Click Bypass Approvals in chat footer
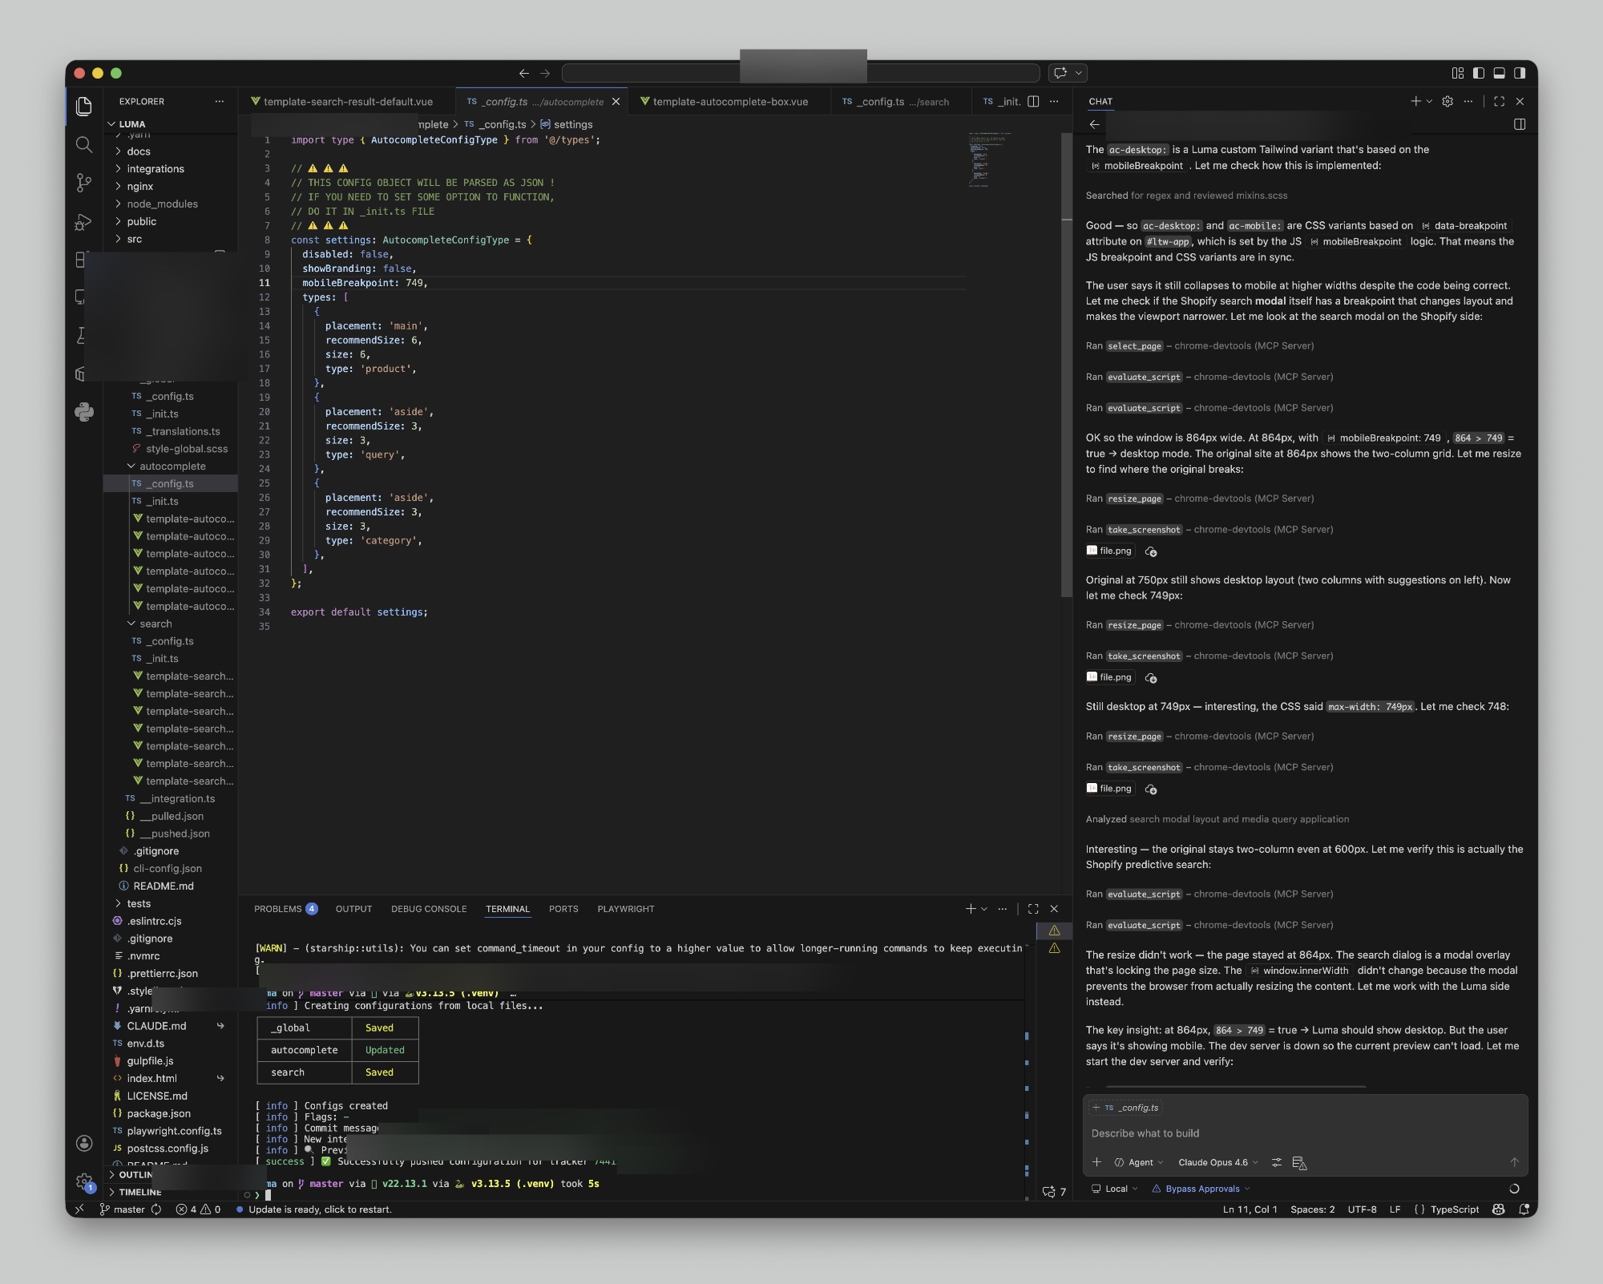Image resolution: width=1603 pixels, height=1284 pixels. (1201, 1189)
